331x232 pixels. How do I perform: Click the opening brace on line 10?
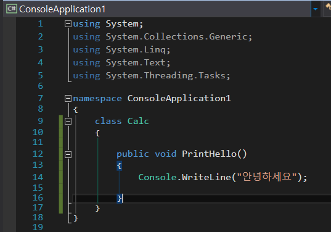pyautogui.click(x=97, y=133)
